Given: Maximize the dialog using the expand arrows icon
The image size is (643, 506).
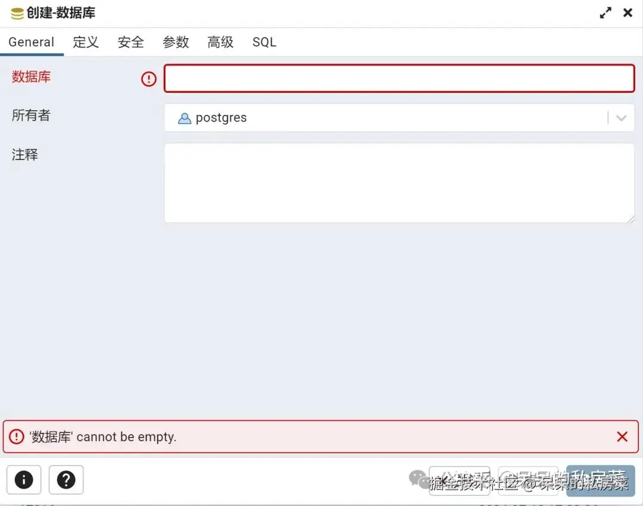Looking at the screenshot, I should [605, 13].
